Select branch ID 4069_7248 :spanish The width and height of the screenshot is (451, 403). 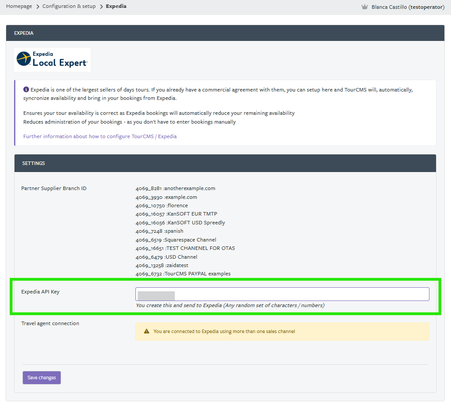[x=160, y=231]
